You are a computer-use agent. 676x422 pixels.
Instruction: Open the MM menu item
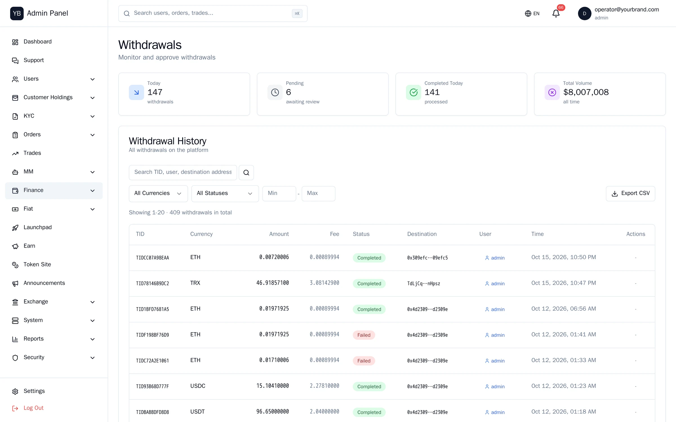[x=54, y=172]
